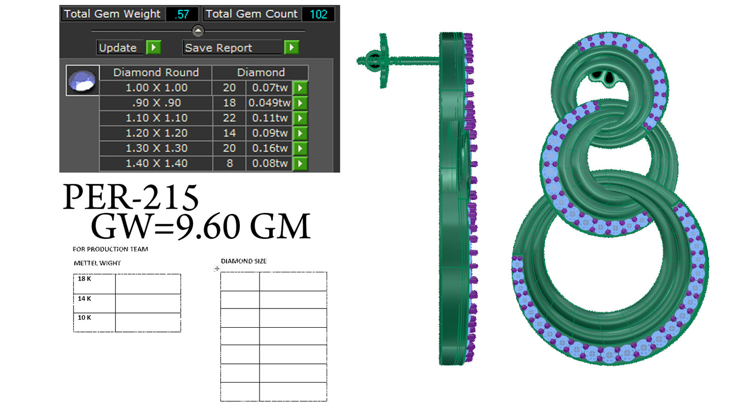Click the green arrow for the 1.10 X 1.10 row
Screen dimensions: 734x406
(300, 118)
